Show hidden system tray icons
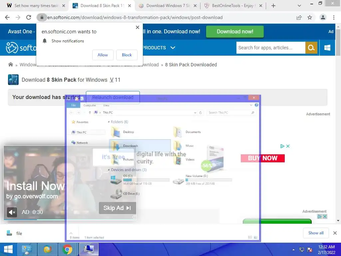341x256 pixels. [293, 250]
